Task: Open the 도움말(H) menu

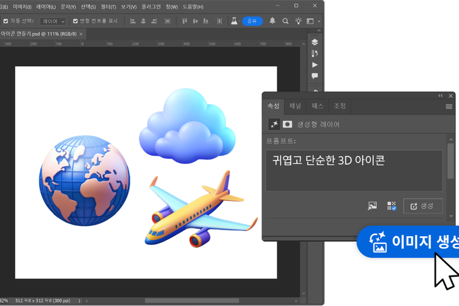Action: click(193, 7)
